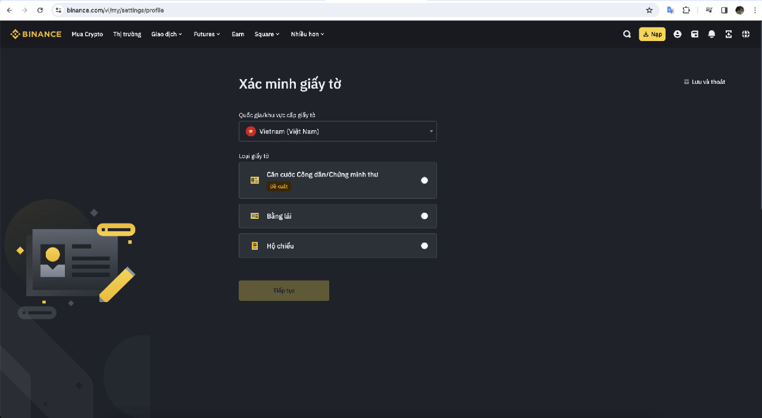
Task: Expand the Giao dịch menu
Action: (x=167, y=34)
